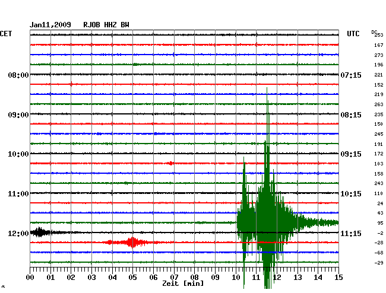
Task: Click the DC offset value 158
Action: coord(379,174)
